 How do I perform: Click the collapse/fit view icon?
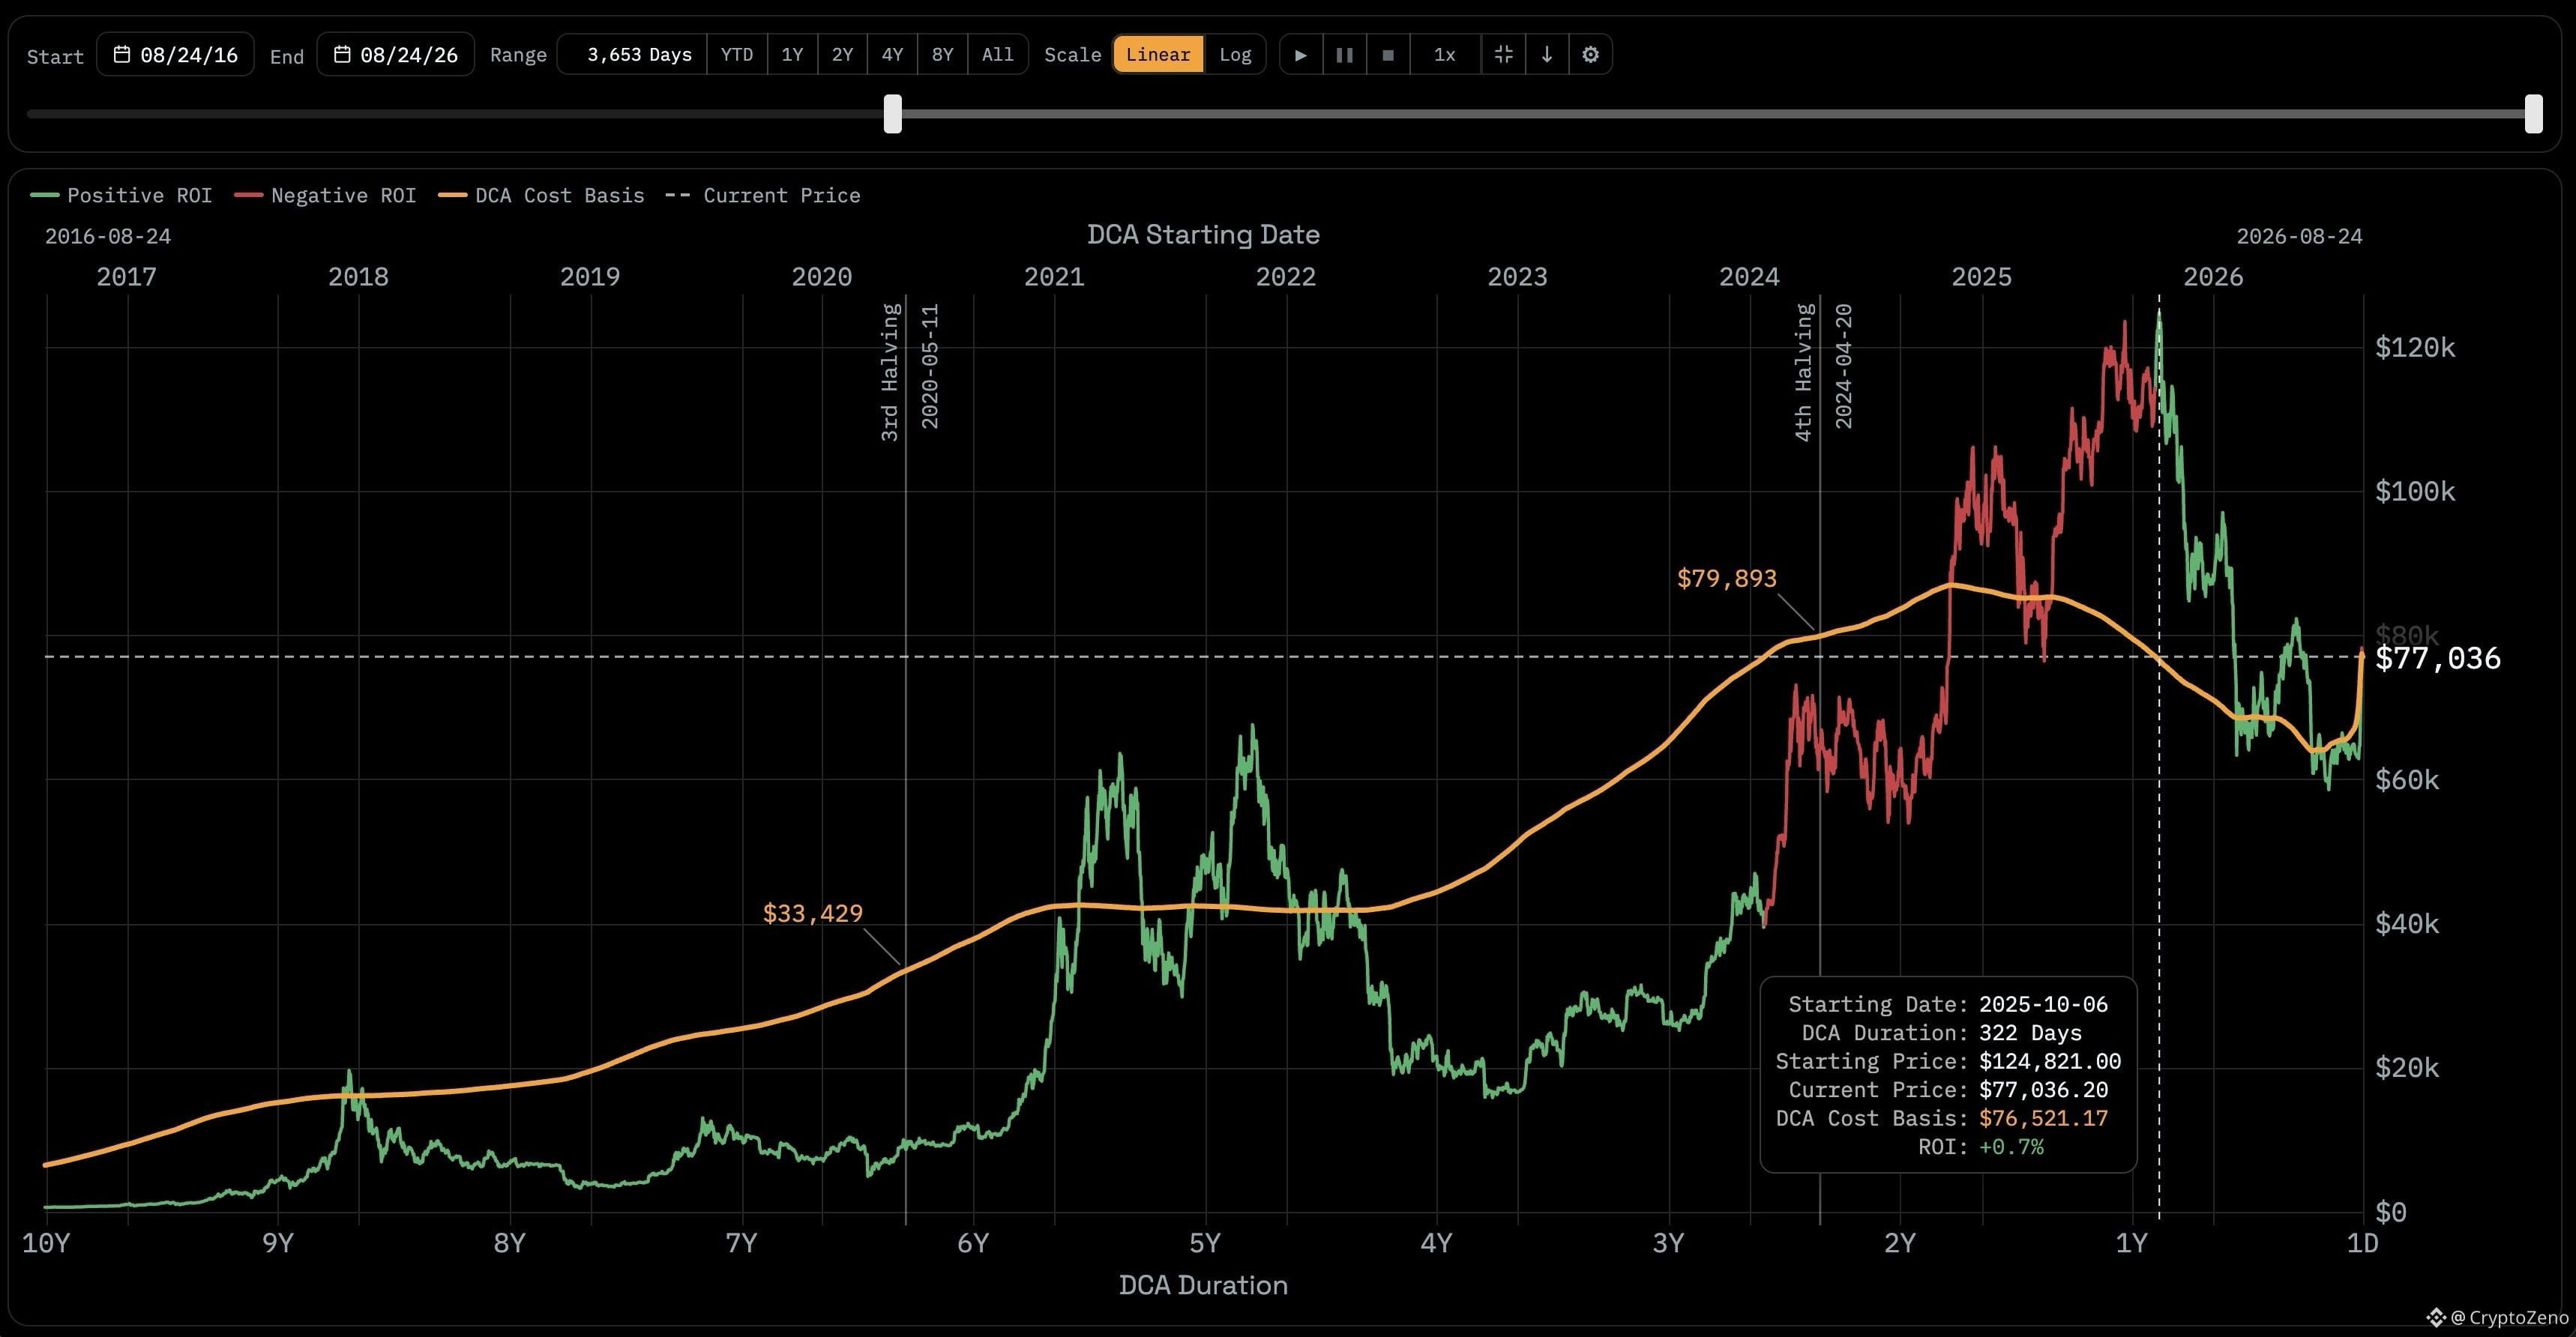click(1503, 54)
